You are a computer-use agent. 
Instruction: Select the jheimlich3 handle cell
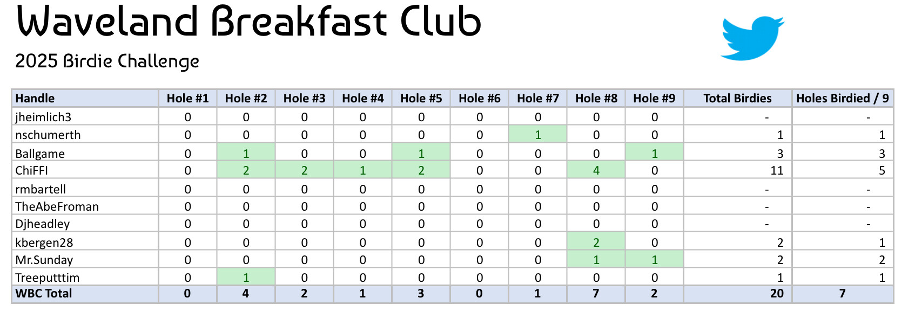[x=43, y=117]
